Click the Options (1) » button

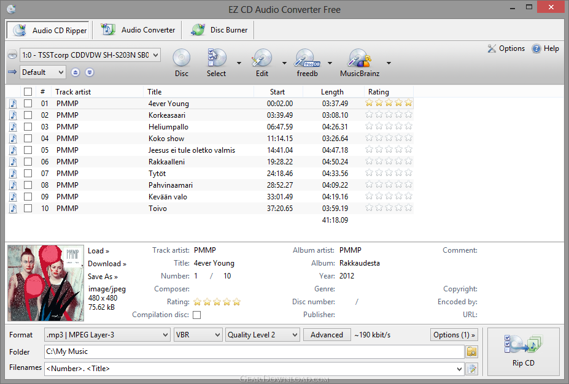(454, 335)
